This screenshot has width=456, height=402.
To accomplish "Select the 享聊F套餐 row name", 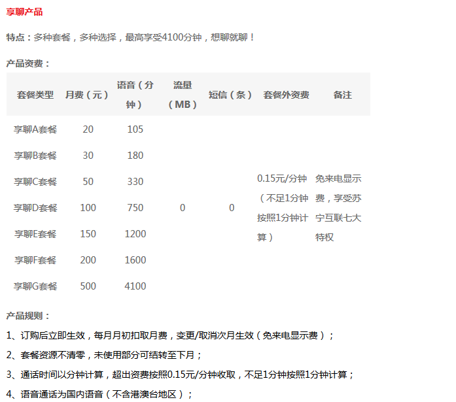I will click(x=35, y=260).
